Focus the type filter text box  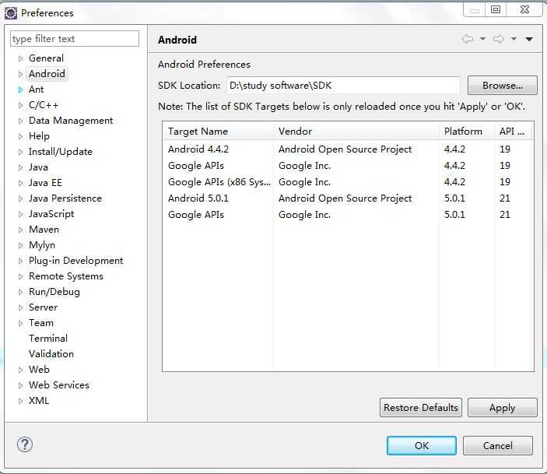[x=75, y=39]
